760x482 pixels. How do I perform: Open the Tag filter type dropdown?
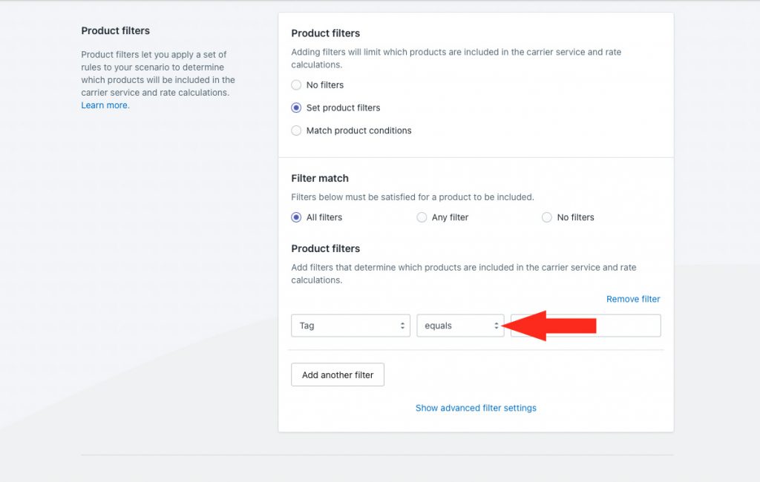[350, 326]
